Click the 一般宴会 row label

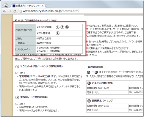tap(25, 43)
